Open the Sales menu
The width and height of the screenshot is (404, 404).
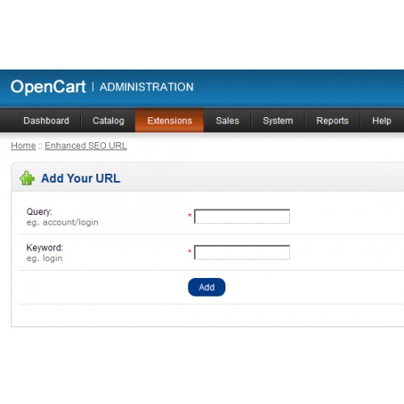tap(227, 120)
